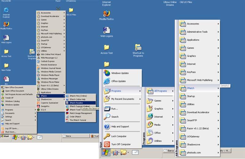245x159 pixels.
Task: Click Office Update in the large Start menu
Action: coord(122,81)
